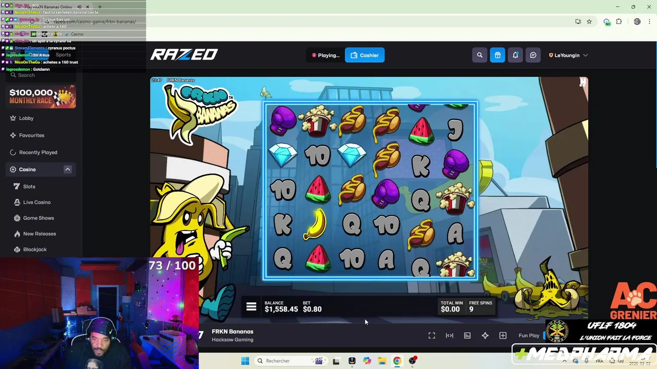Open game statistics chart icon
Image resolution: width=657 pixels, height=369 pixels.
click(467, 335)
